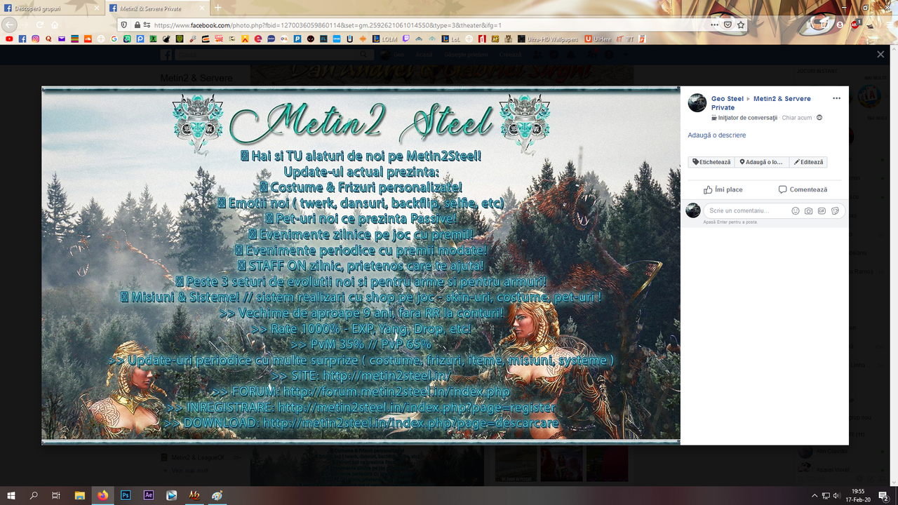This screenshot has height=505, width=898.
Task: Open the Facebook bookmark in bookmarks bar
Action: point(22,39)
